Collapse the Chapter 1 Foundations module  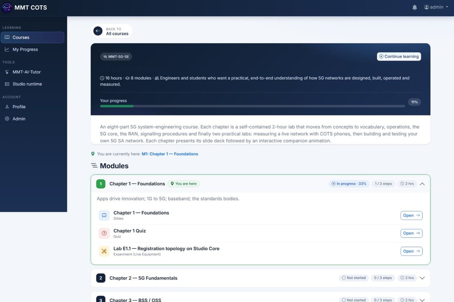423,184
